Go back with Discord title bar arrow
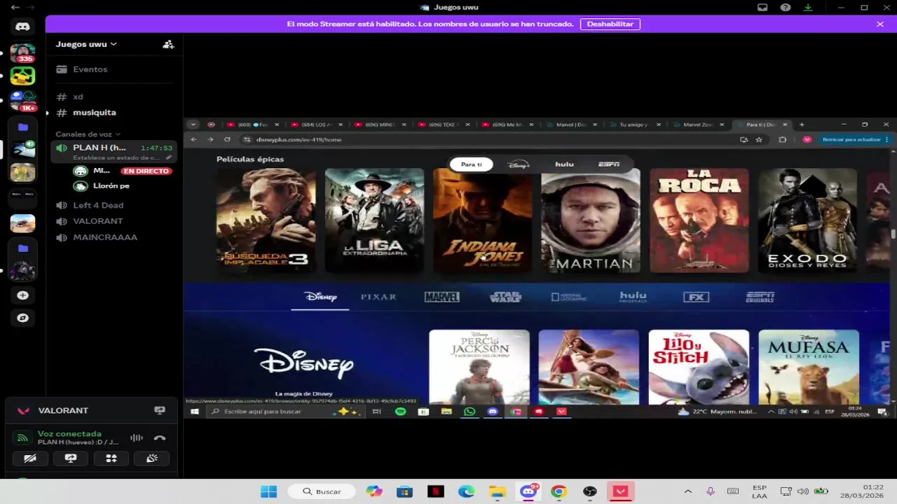The image size is (897, 504). (15, 7)
